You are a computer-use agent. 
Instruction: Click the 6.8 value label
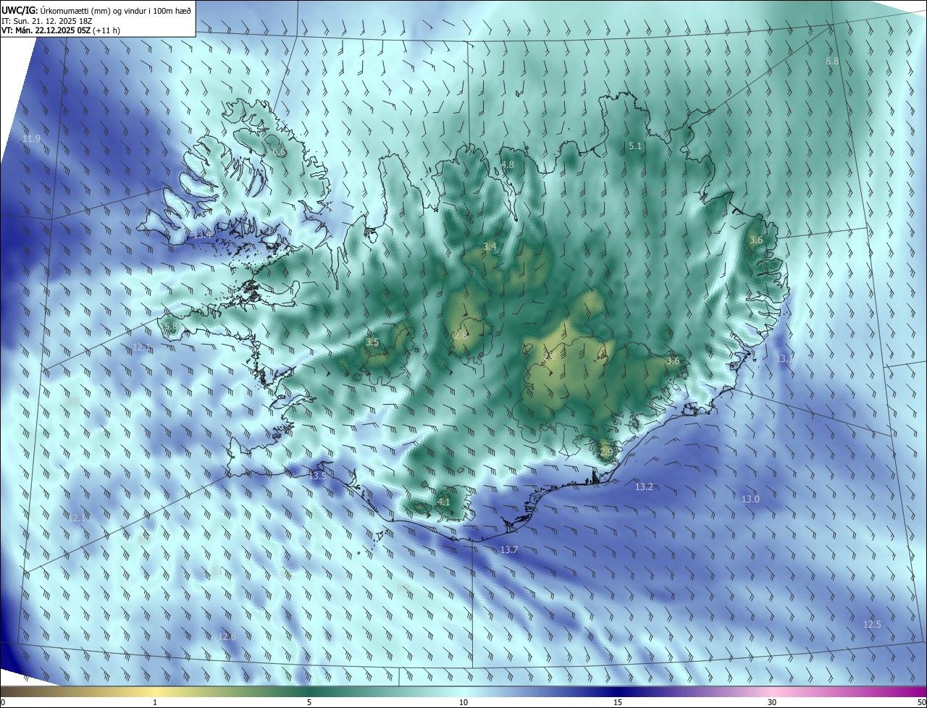pyautogui.click(x=832, y=62)
